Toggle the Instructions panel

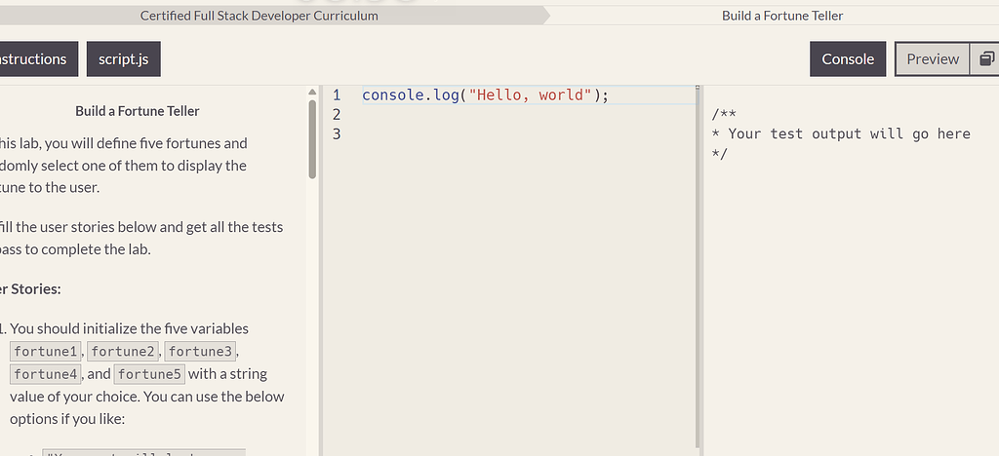click(x=34, y=58)
